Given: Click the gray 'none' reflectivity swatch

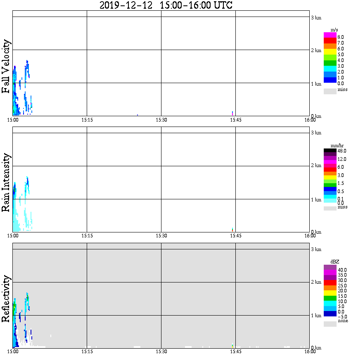Looking at the screenshot, I should tap(330, 324).
